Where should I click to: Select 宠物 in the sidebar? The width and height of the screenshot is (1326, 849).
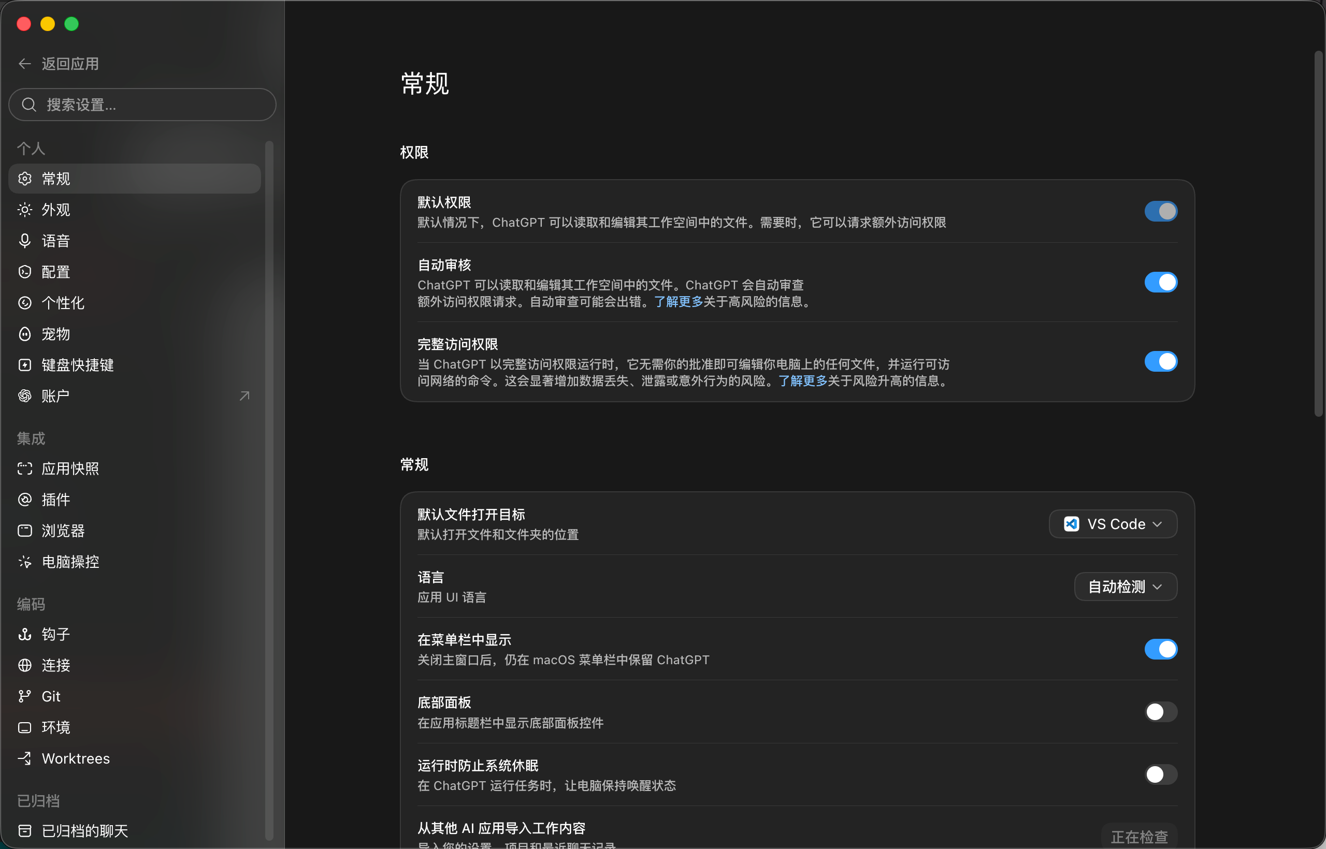point(135,334)
